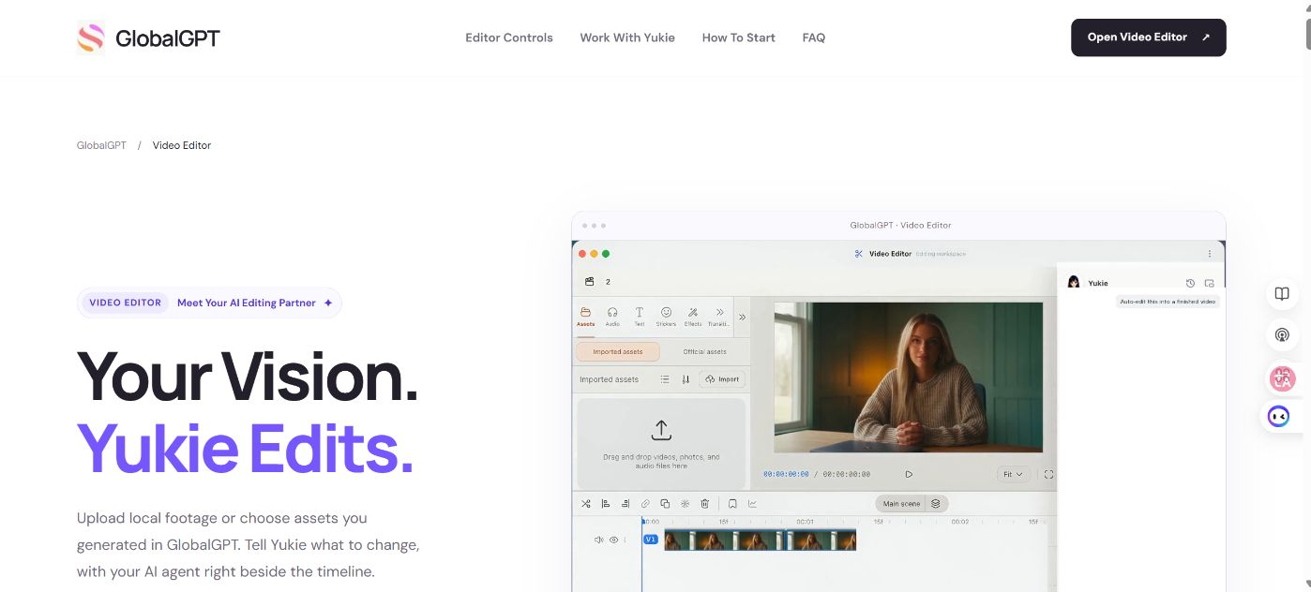This screenshot has width=1311, height=592.
Task: Click the 00:01 ruler mark
Action: (805, 522)
